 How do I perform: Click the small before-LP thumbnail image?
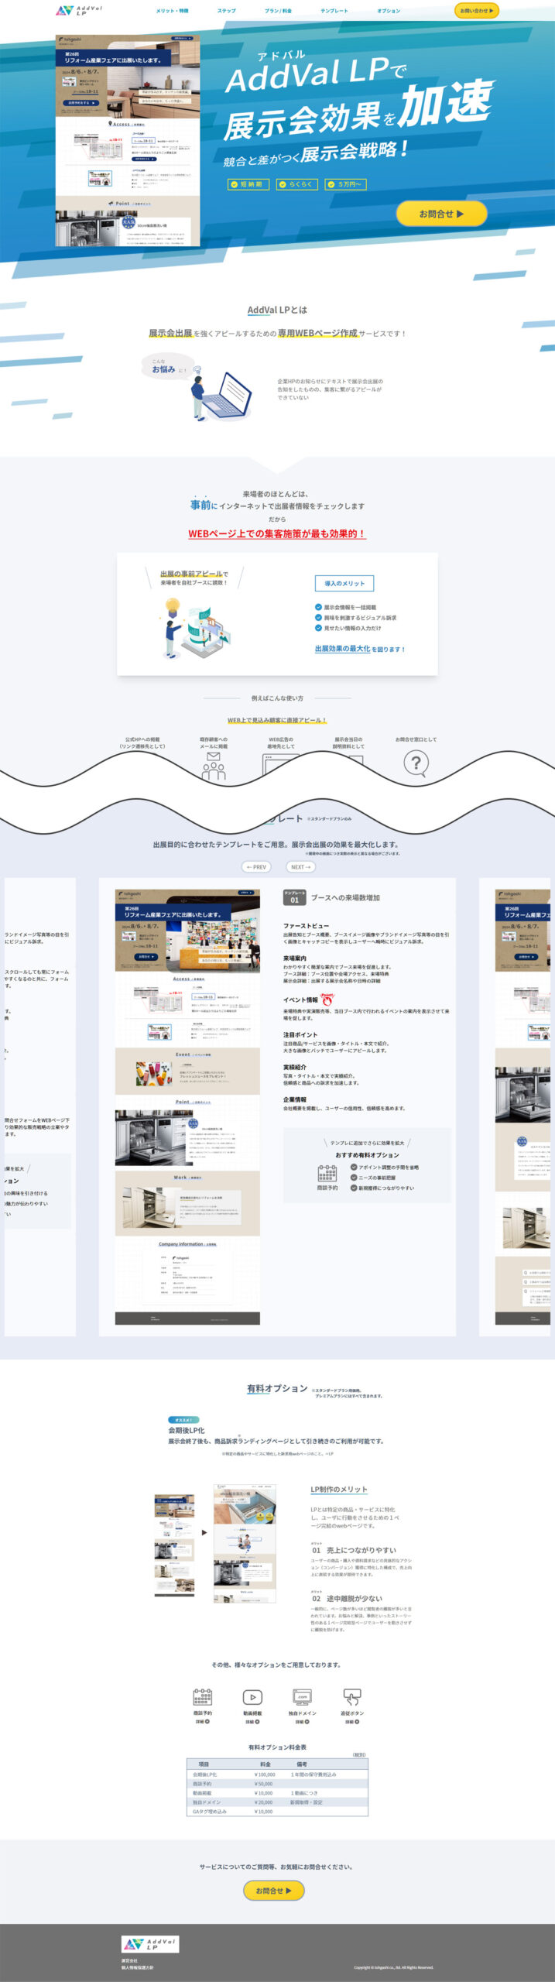point(174,1545)
